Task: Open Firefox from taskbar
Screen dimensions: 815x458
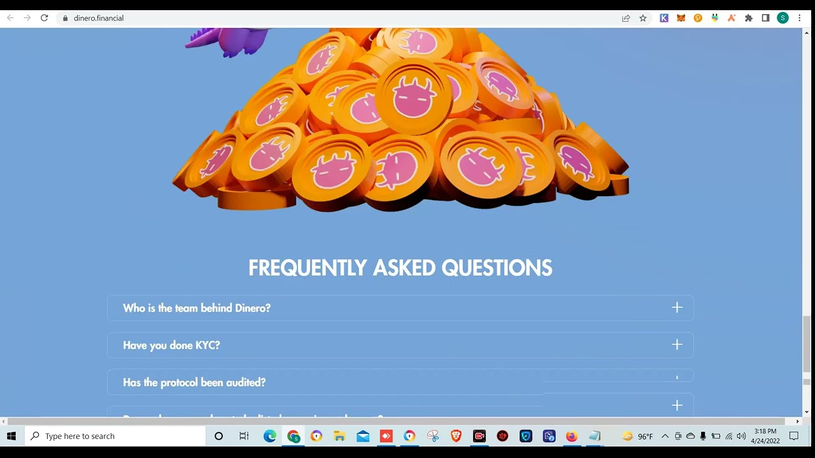Action: (x=572, y=436)
